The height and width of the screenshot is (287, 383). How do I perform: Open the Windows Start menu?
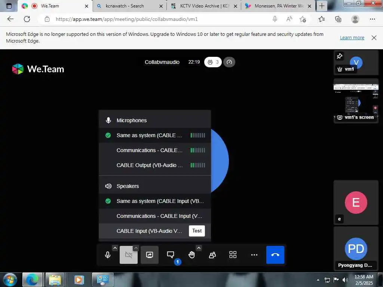(10, 280)
